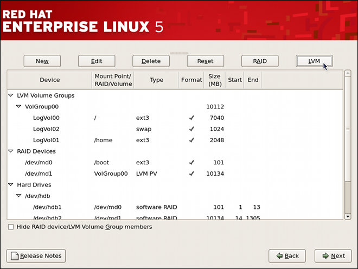Collapse the Hard Drives tree
Viewport: 358px width, 269px height.
[x=11, y=185]
